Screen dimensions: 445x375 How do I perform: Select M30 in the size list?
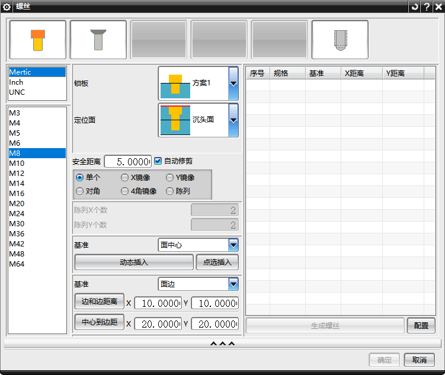pos(37,224)
